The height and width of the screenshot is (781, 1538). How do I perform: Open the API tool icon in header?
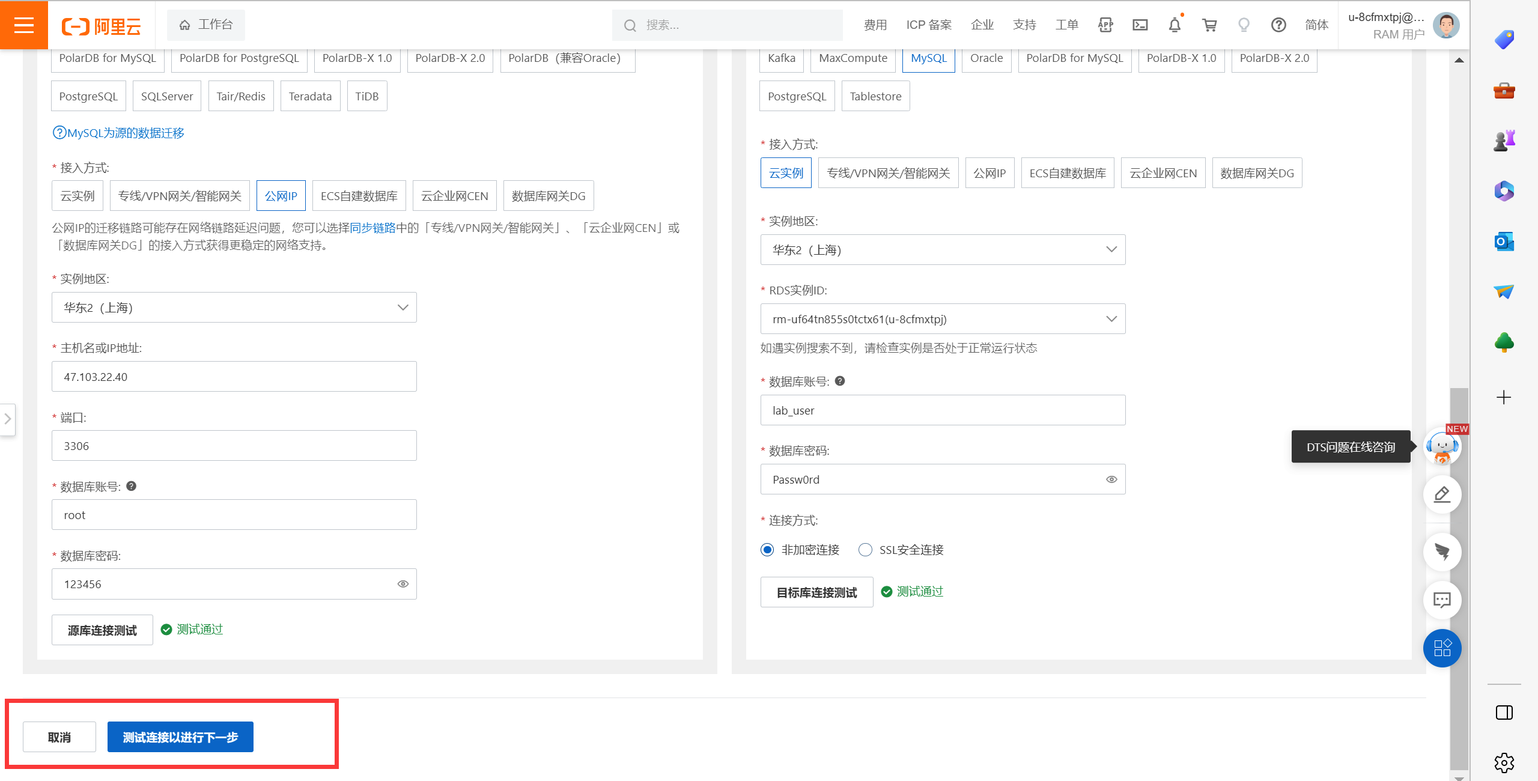[x=1105, y=25]
